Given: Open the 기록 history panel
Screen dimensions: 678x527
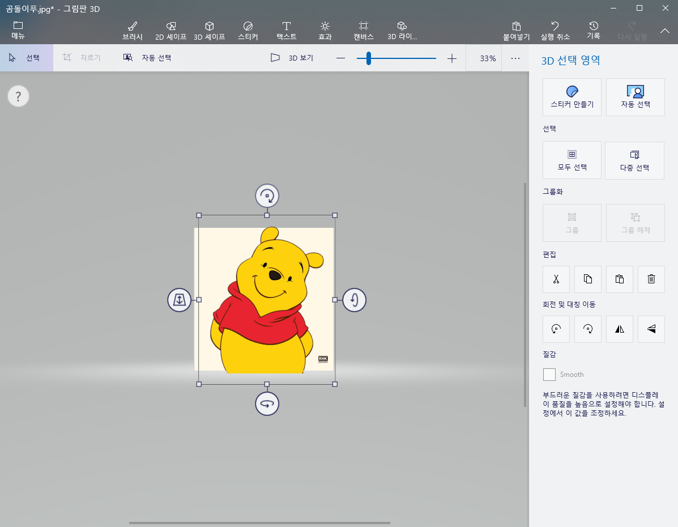Looking at the screenshot, I should [593, 31].
